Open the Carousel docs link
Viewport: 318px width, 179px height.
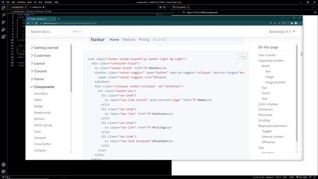pyautogui.click(x=40, y=138)
